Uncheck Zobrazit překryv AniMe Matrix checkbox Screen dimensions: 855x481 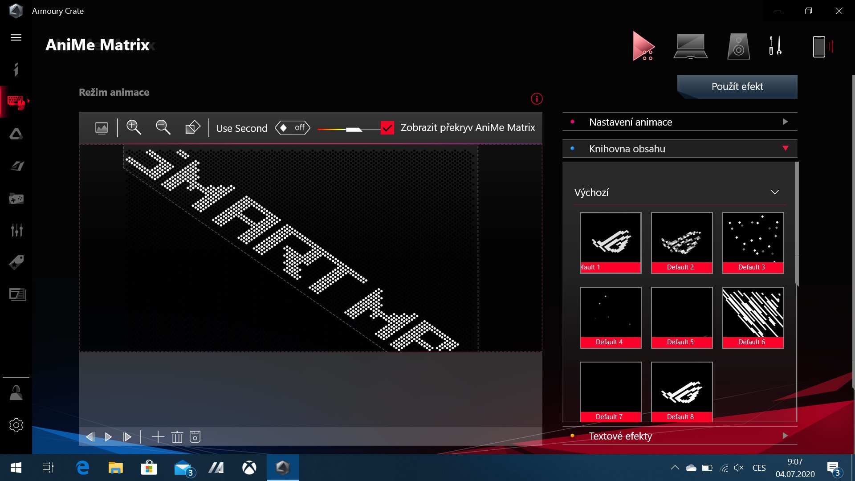[387, 128]
